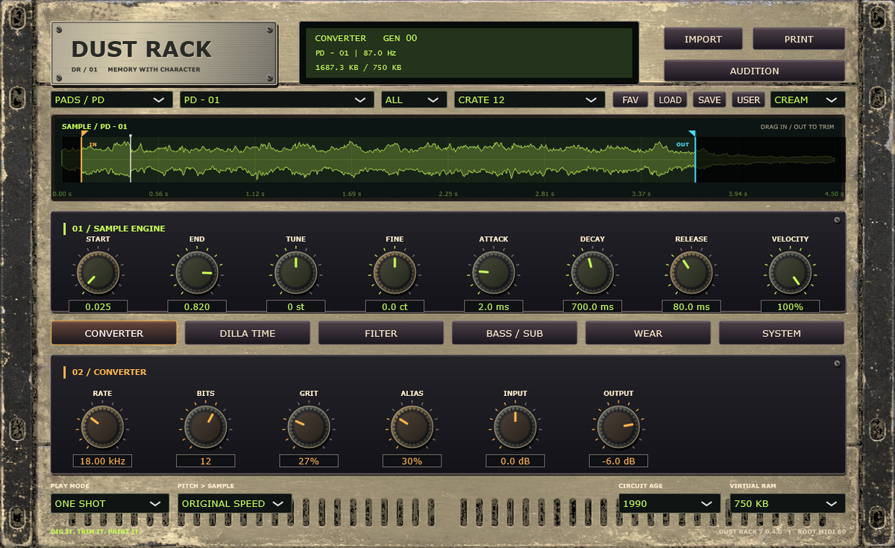Viewport: 895px width, 548px height.
Task: Click the INPUT gain knob
Action: click(x=515, y=426)
